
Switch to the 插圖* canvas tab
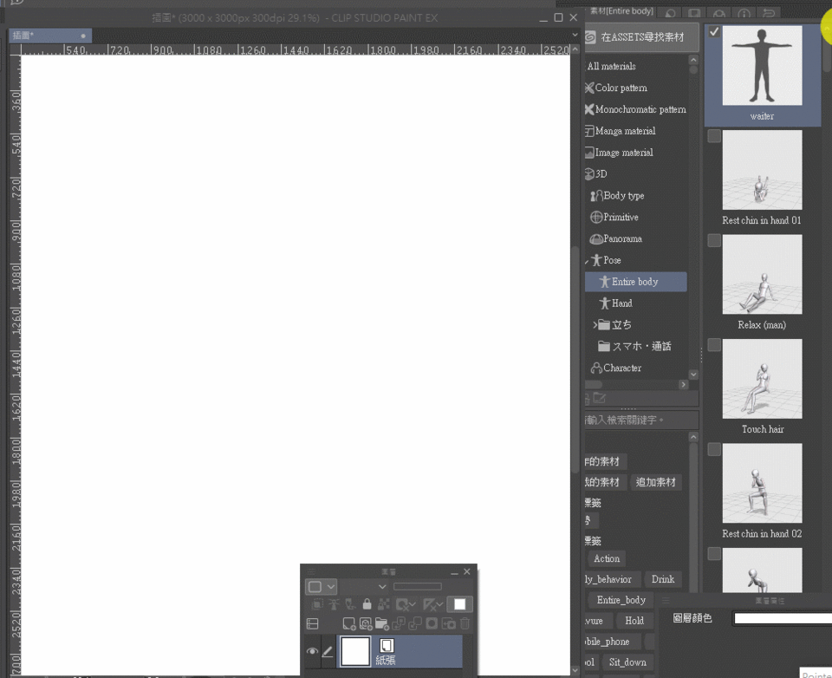coord(50,36)
